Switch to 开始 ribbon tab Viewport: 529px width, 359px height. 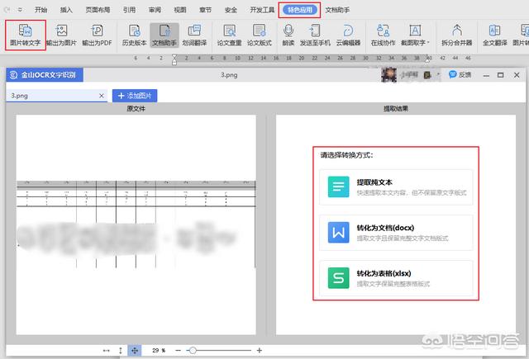tap(41, 10)
